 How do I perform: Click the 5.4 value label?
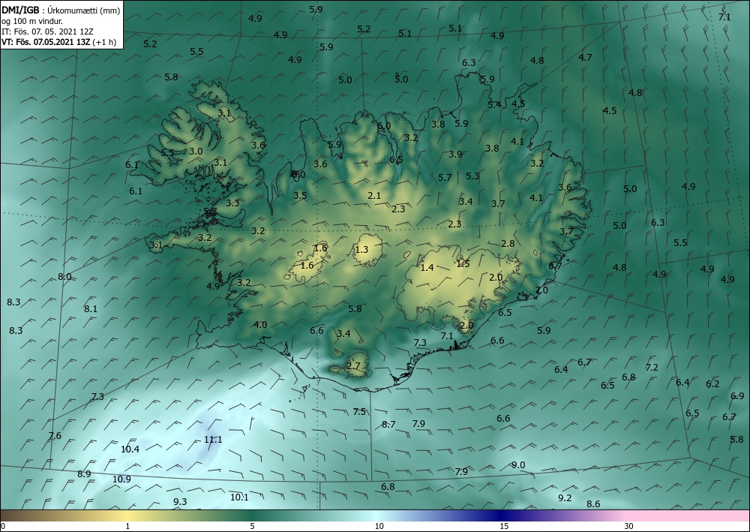[x=494, y=104]
